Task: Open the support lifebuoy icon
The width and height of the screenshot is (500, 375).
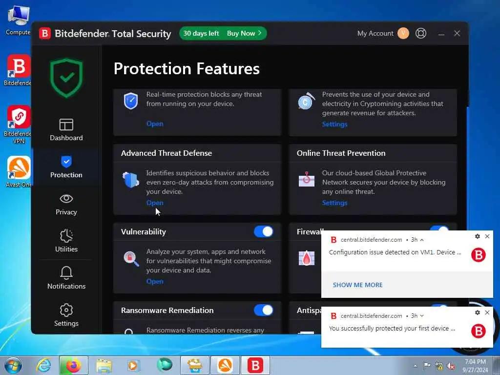Action: click(420, 33)
